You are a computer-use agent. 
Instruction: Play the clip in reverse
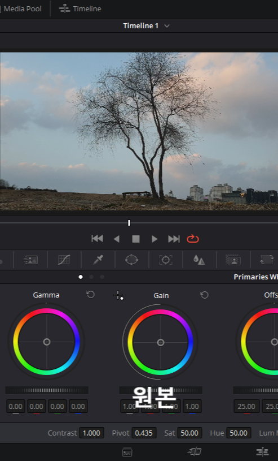click(116, 239)
